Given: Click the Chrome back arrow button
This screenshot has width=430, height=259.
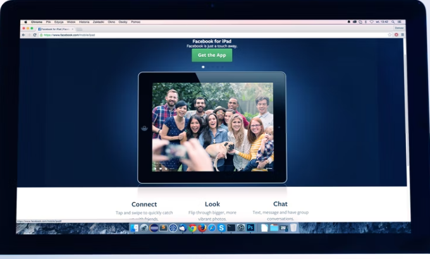Looking at the screenshot, I should point(24,35).
